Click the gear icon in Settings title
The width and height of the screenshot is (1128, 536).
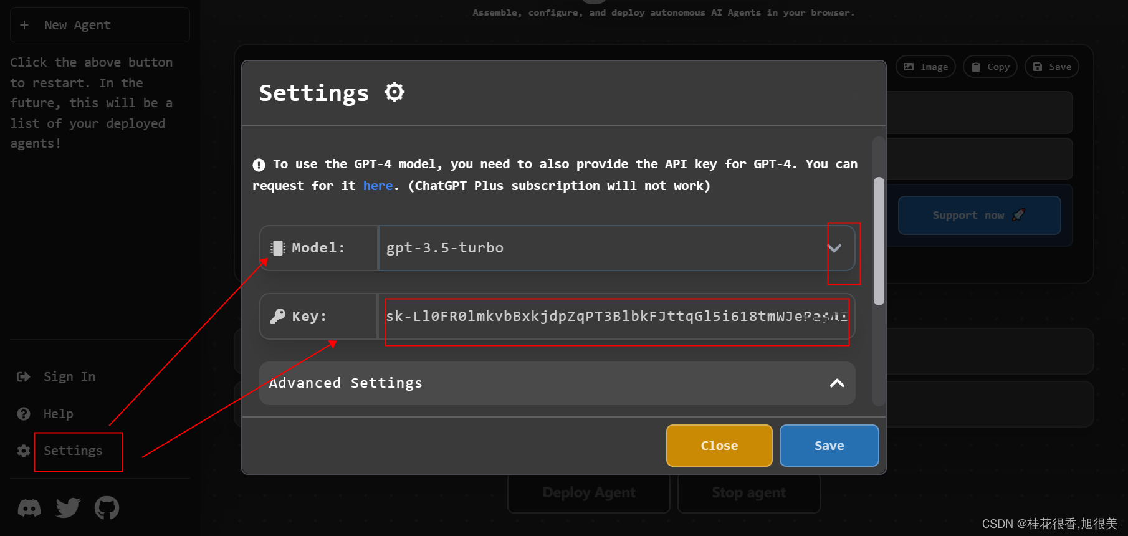coord(394,92)
